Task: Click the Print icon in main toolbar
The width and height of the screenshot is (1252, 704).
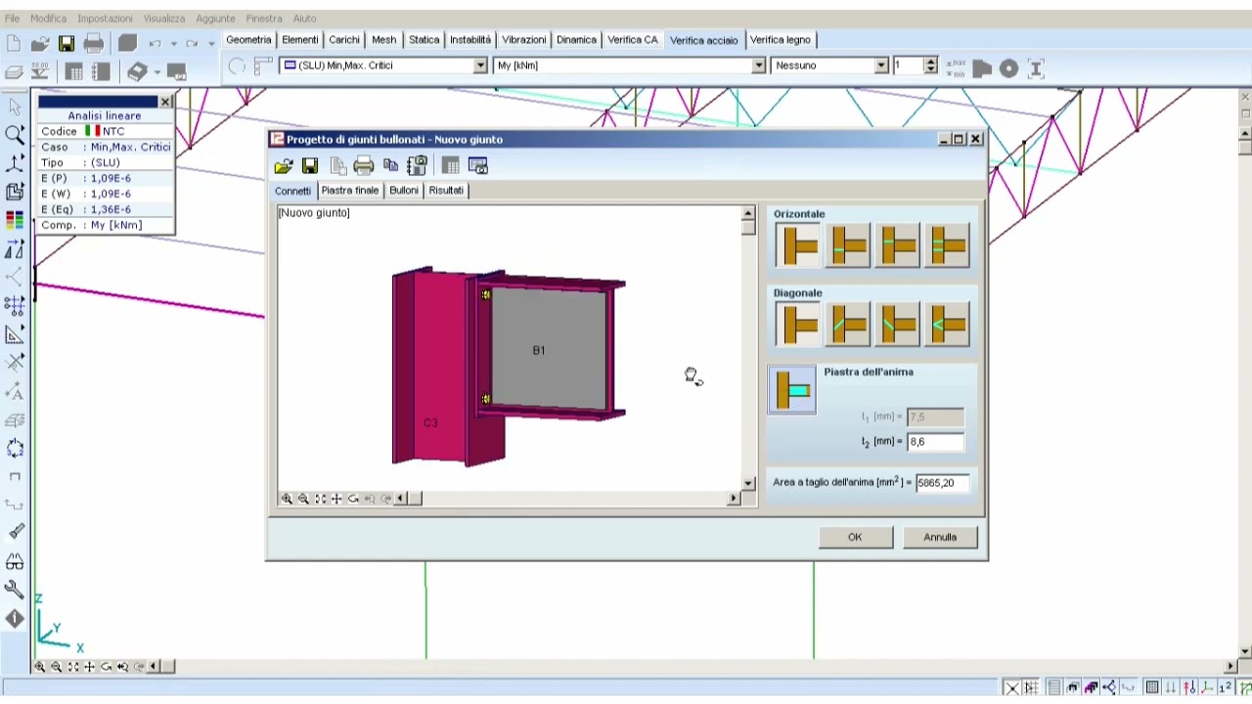Action: [x=94, y=43]
